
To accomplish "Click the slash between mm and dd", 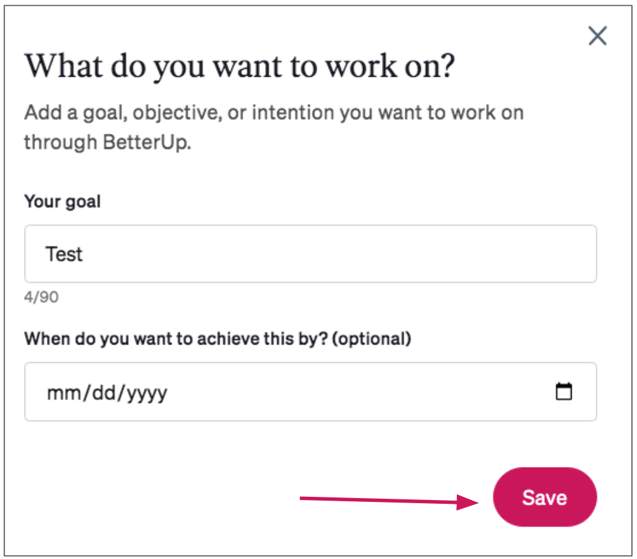I will click(86, 393).
